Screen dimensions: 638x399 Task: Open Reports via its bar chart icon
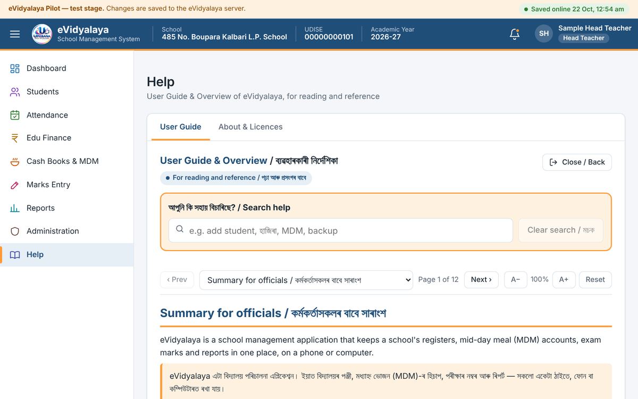(x=15, y=208)
